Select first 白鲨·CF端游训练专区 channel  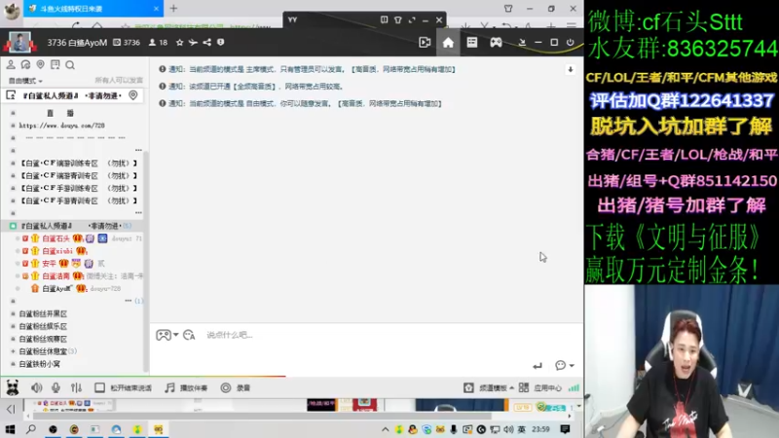[79, 163]
